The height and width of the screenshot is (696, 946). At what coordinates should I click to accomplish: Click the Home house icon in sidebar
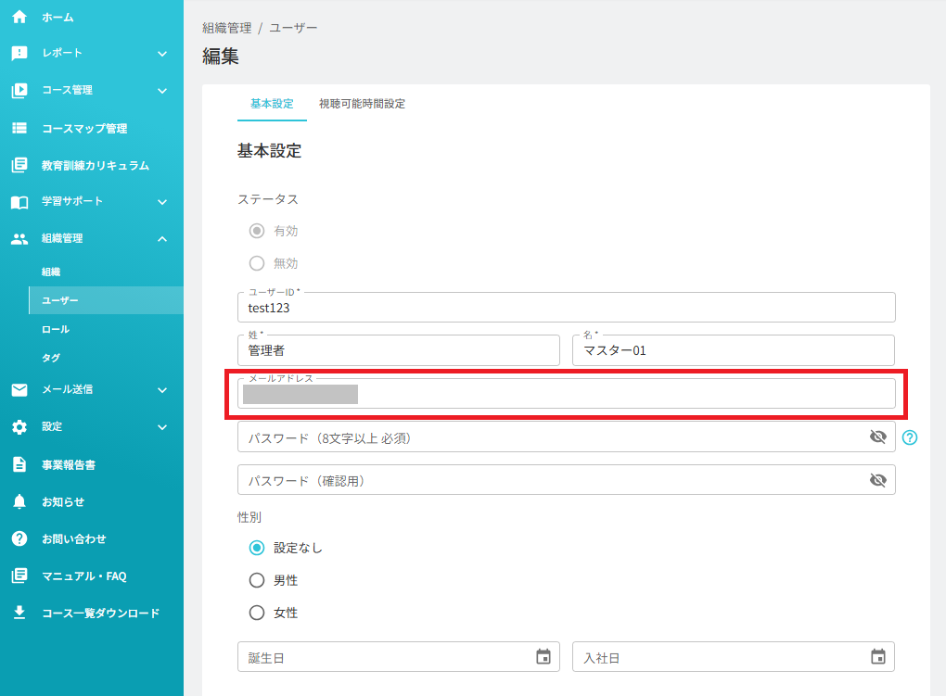[x=19, y=17]
